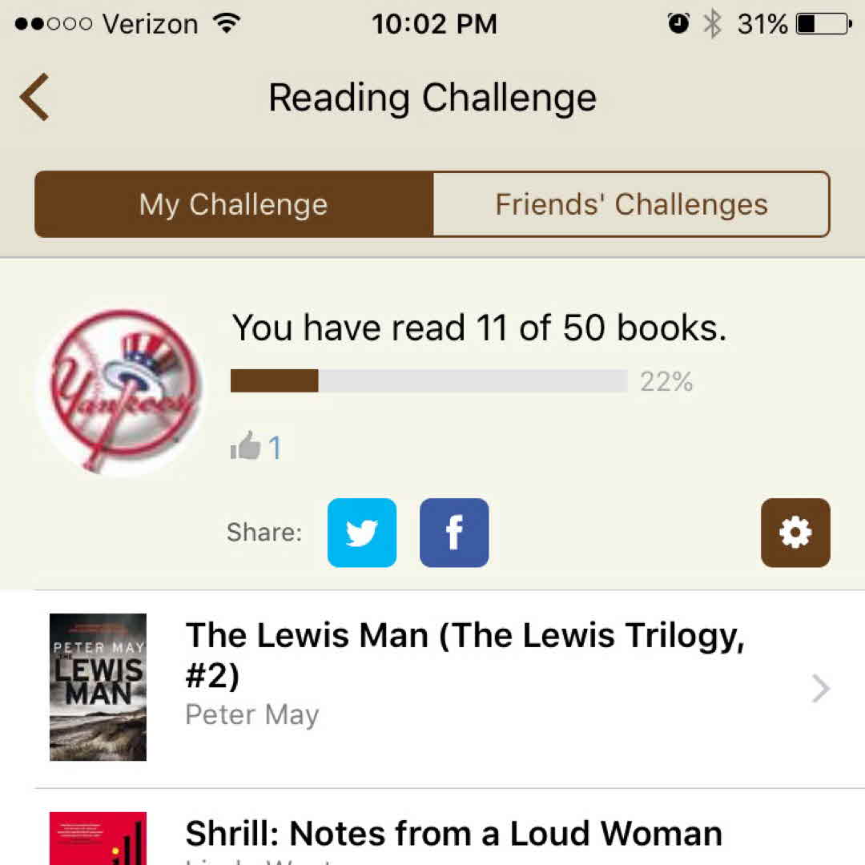Tap the Yankees profile picture
This screenshot has width=865, height=865.
[x=119, y=392]
